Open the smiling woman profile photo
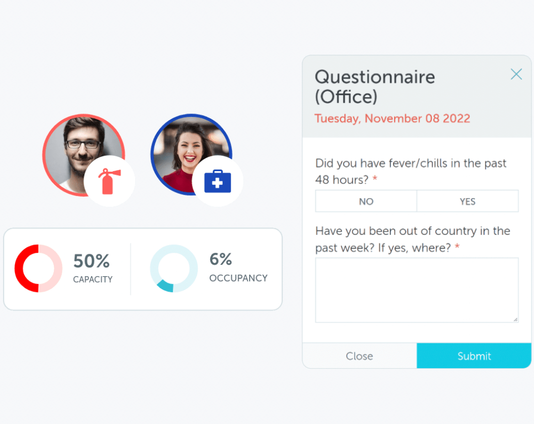Screen dimensions: 534x424 click(x=192, y=155)
